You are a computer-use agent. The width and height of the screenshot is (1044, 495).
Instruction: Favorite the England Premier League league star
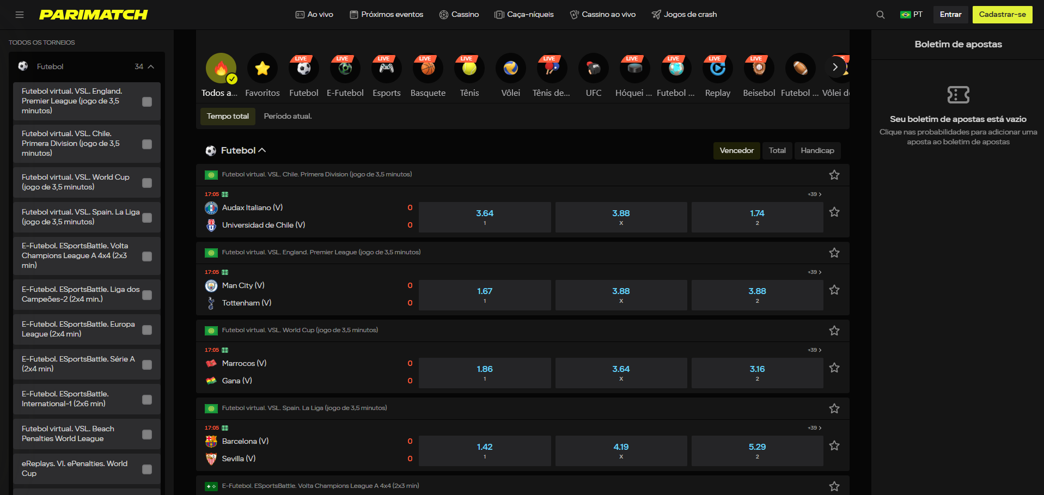834,253
